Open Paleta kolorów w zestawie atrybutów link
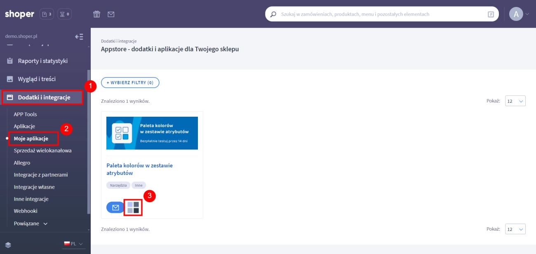 tap(139, 169)
